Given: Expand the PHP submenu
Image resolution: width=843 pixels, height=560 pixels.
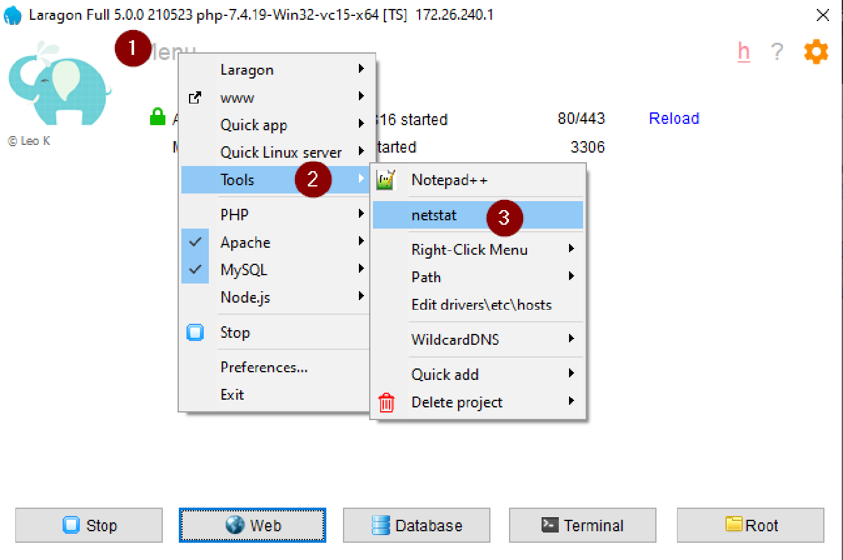Looking at the screenshot, I should point(236,214).
